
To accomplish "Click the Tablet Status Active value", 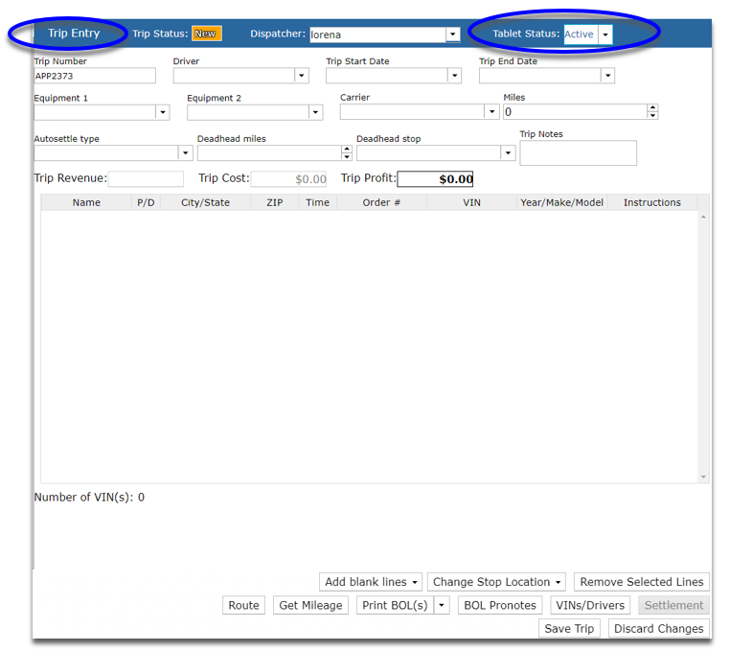I will tap(581, 35).
